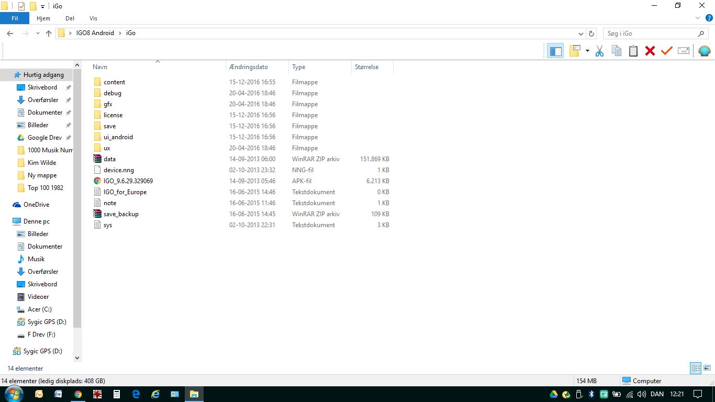Open Google Chrome from the taskbar
Viewport: 715px width, 402px height.
pyautogui.click(x=78, y=394)
